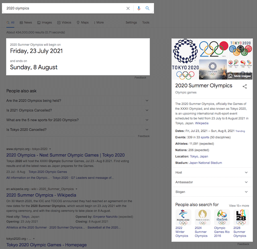This screenshot has width=257, height=249.
Task: Expand the Ambassador section chevron
Action: tap(246, 182)
